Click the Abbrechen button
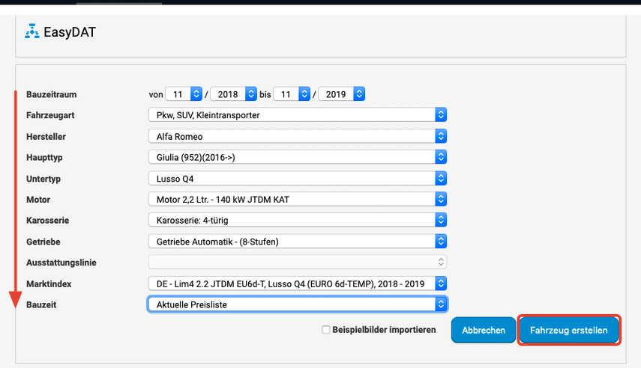The image size is (641, 368). click(x=483, y=330)
